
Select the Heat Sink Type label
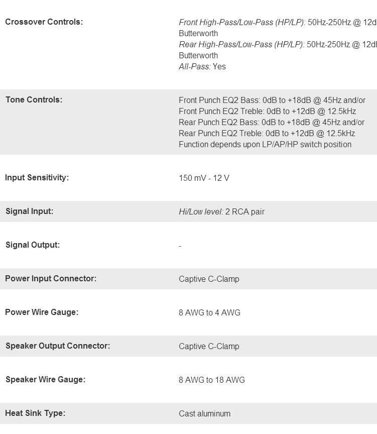click(35, 413)
